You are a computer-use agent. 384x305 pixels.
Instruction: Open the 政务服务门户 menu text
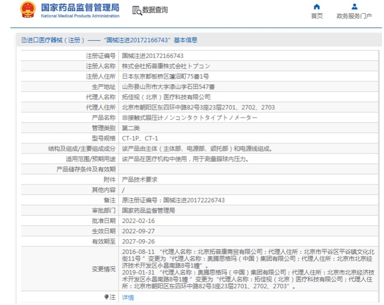pos(354,16)
